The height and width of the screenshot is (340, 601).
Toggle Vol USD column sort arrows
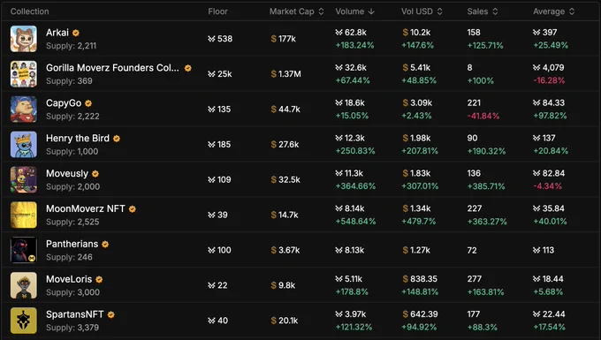tap(439, 11)
